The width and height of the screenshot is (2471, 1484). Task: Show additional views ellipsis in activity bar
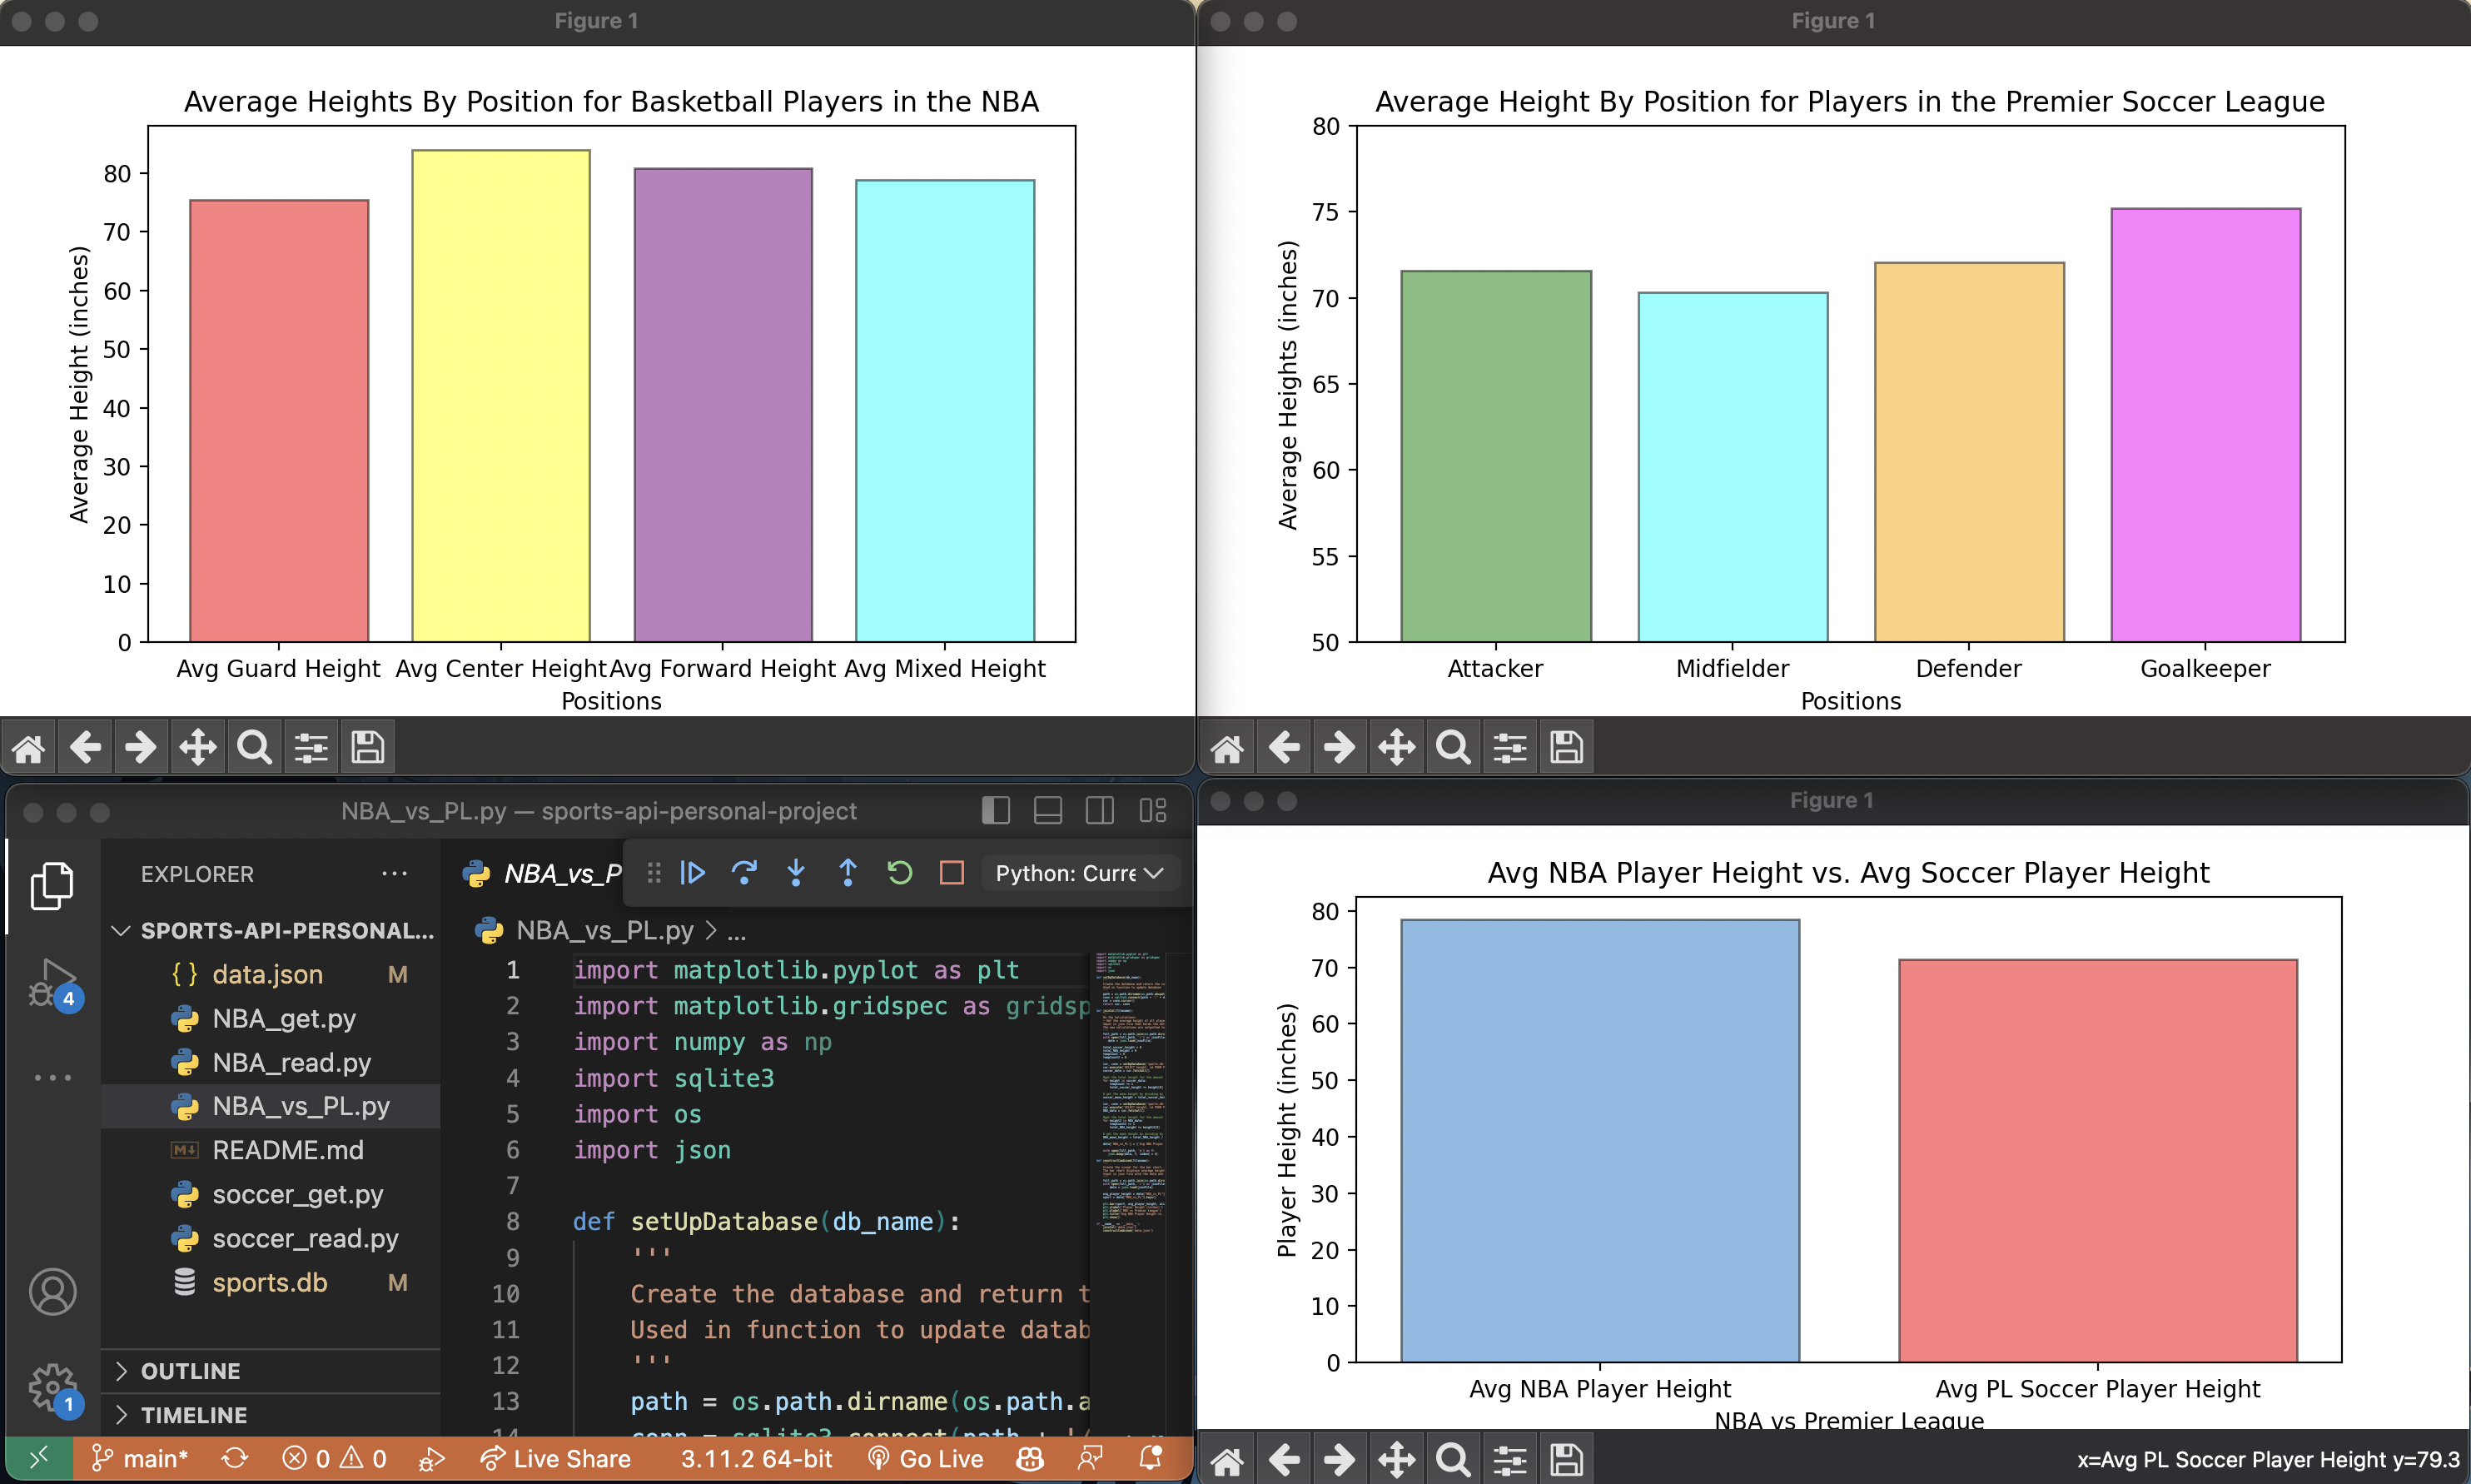(52, 1078)
